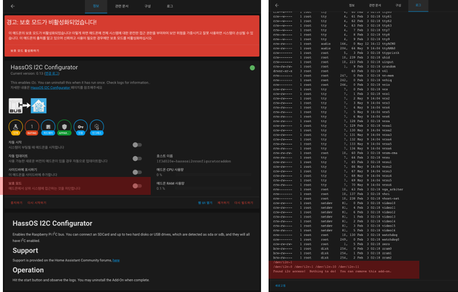This screenshot has height=292, width=458.
Task: Click the 'Found i2c access!' log line
Action: point(332,271)
